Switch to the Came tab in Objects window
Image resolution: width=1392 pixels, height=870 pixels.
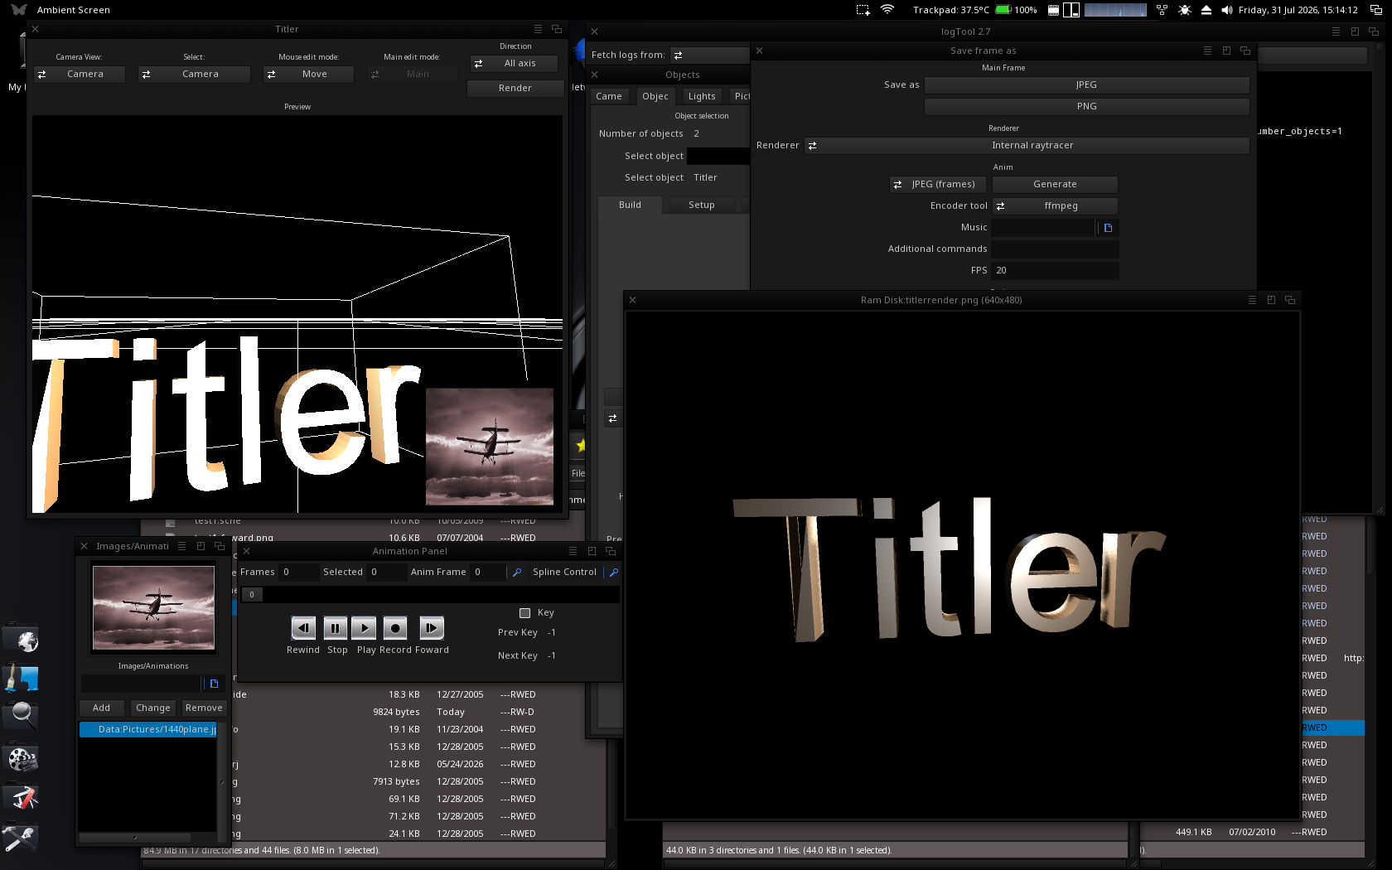click(609, 97)
